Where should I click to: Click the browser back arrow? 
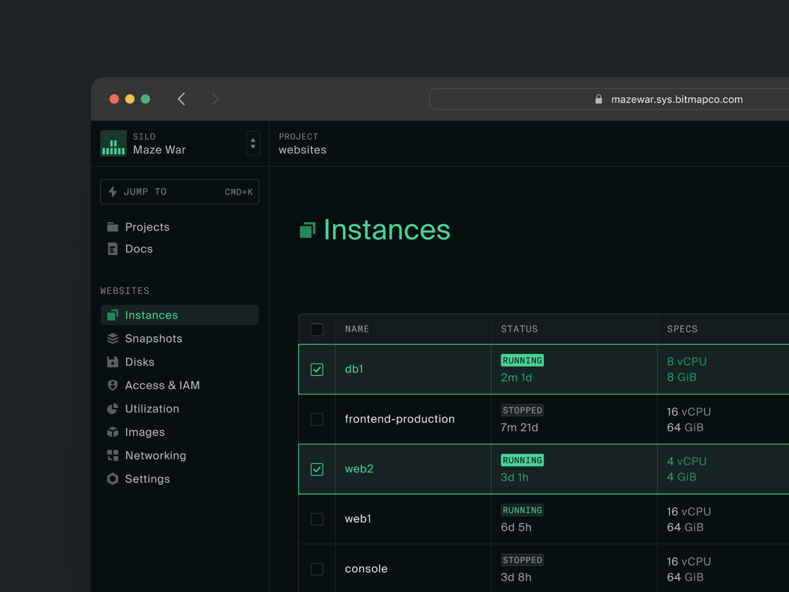(181, 99)
